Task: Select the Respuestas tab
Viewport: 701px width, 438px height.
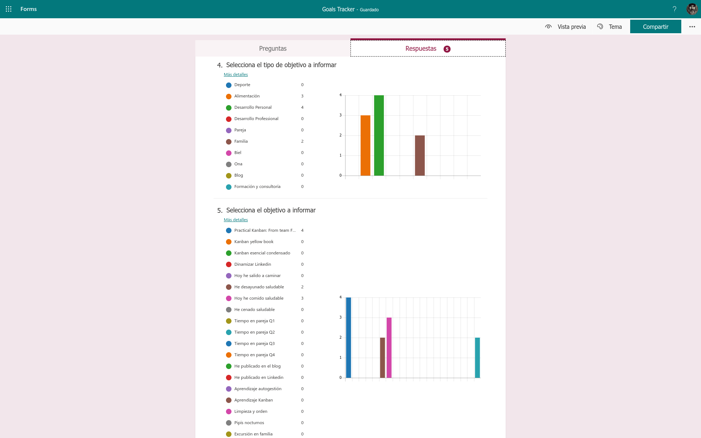Action: pyautogui.click(x=421, y=49)
